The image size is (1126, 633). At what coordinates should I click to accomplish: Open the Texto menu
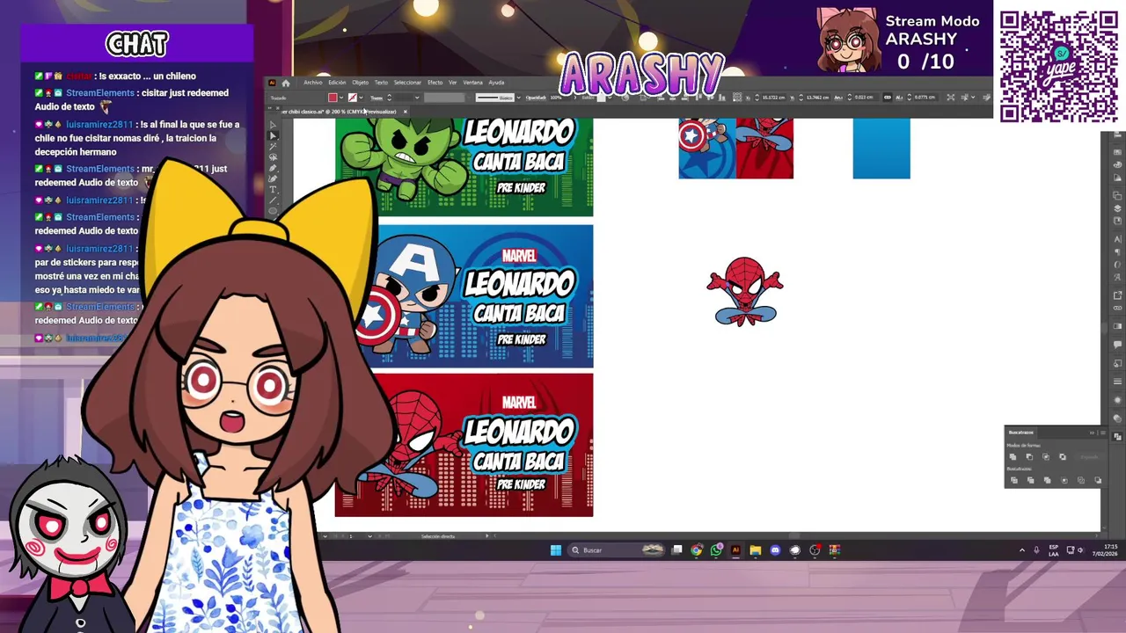(381, 83)
